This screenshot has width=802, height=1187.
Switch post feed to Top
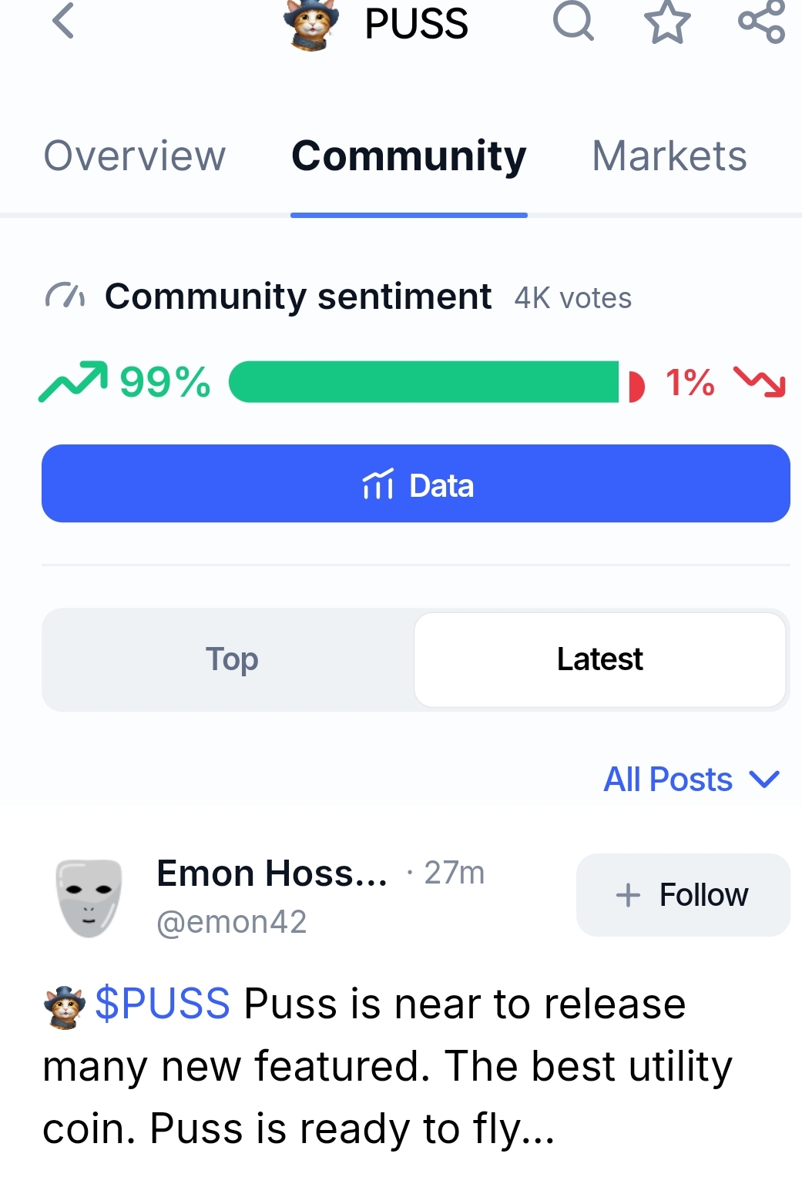[231, 659]
